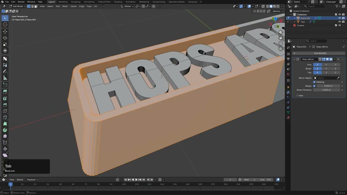Toggle the Merge checkbox
The image size is (347, 195).
point(314,86)
